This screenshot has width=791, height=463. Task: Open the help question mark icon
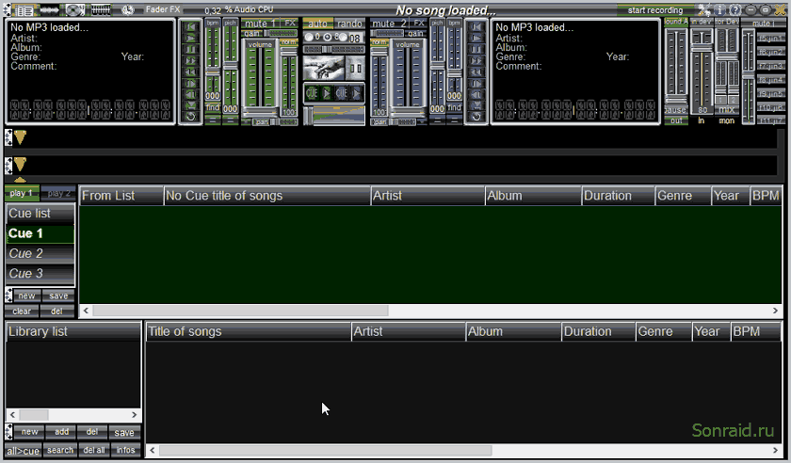[735, 9]
